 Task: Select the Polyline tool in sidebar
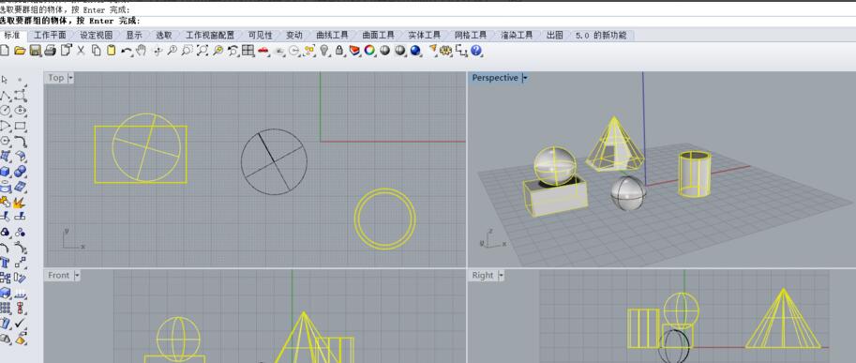click(6, 95)
